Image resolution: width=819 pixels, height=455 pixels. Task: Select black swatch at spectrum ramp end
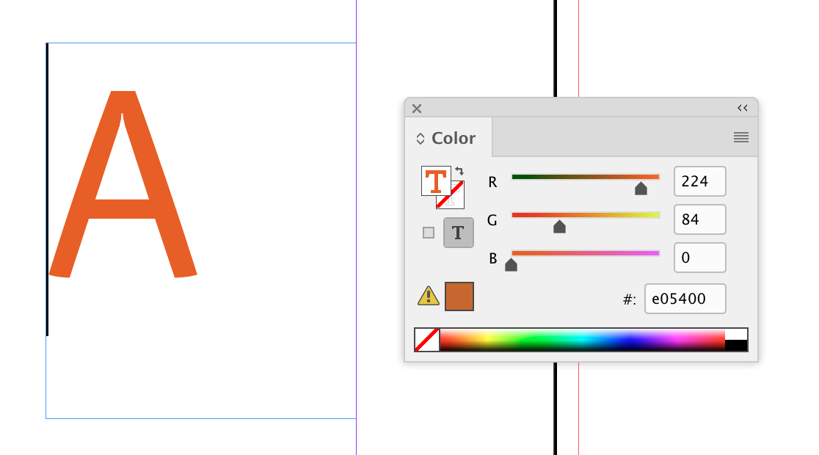tap(736, 345)
